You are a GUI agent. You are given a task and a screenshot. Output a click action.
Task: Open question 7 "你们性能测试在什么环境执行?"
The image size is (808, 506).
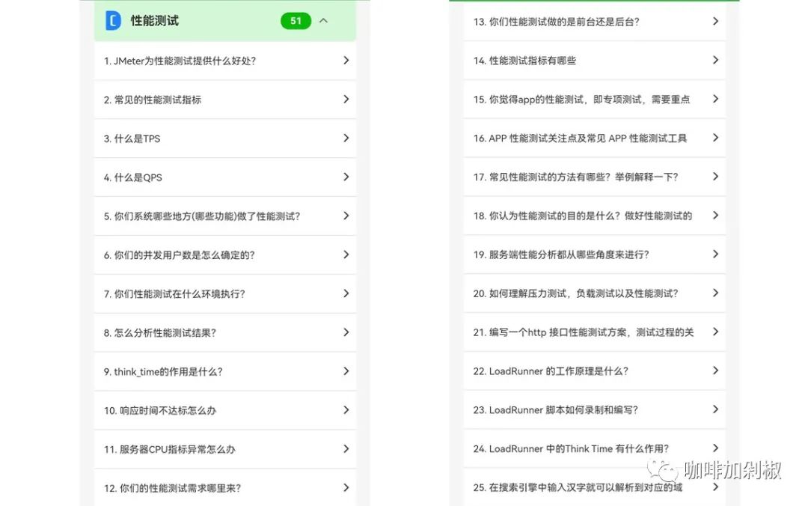point(225,294)
